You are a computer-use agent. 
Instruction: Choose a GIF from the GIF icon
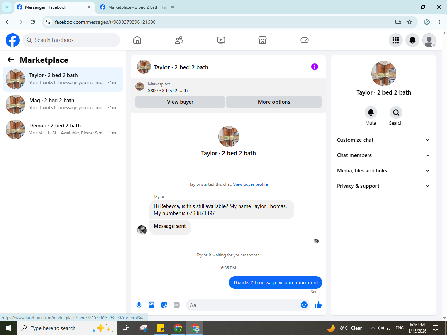point(177,305)
